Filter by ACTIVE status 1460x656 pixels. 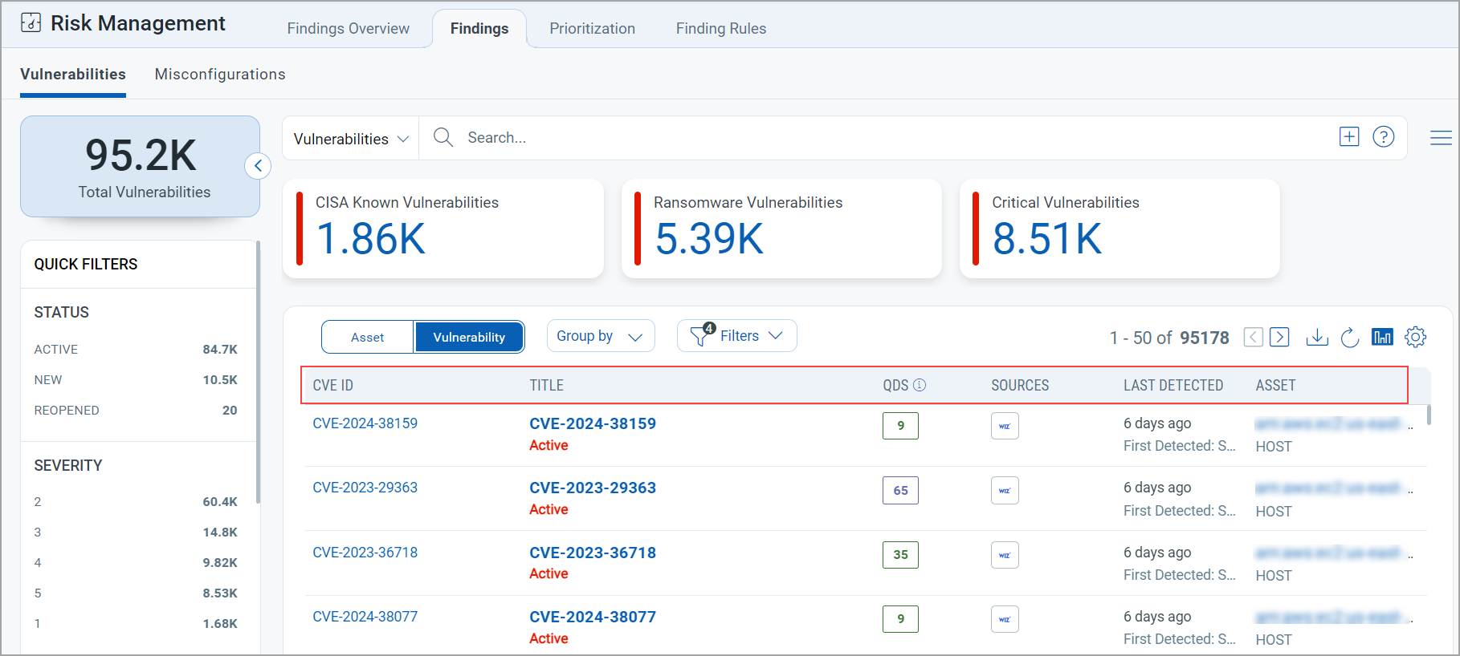(136, 350)
